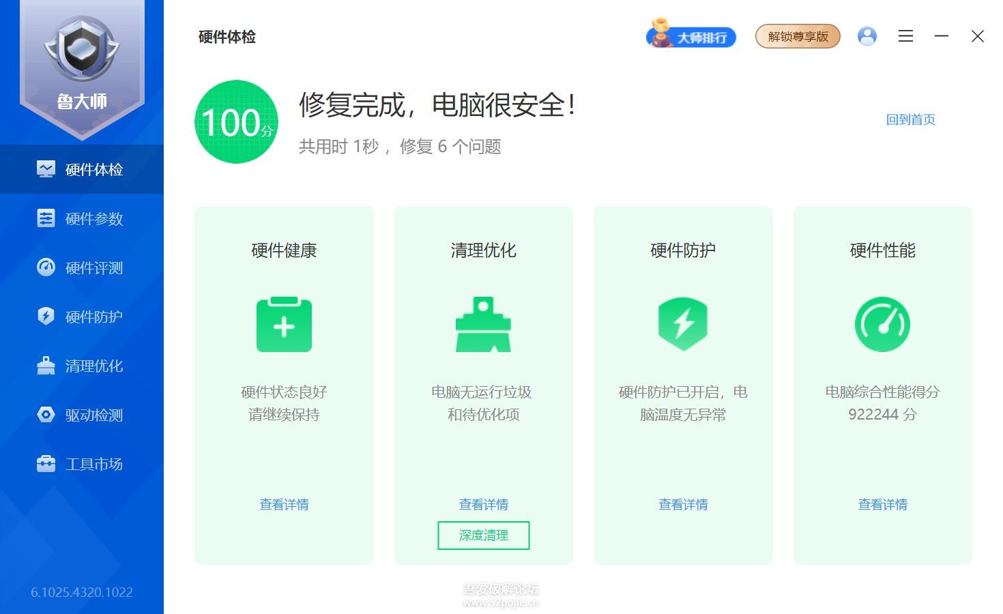Click 解锁尊享版 to unlock premium
Viewport: 1003px width, 614px height.
tap(797, 36)
